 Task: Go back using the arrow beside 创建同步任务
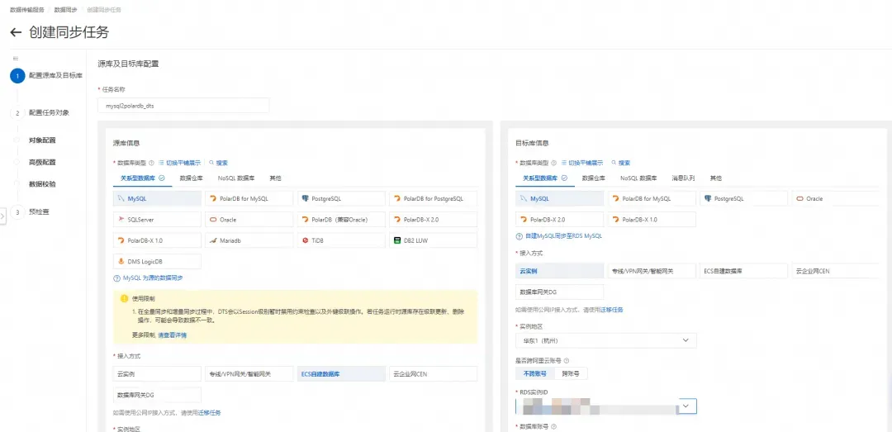tap(16, 33)
